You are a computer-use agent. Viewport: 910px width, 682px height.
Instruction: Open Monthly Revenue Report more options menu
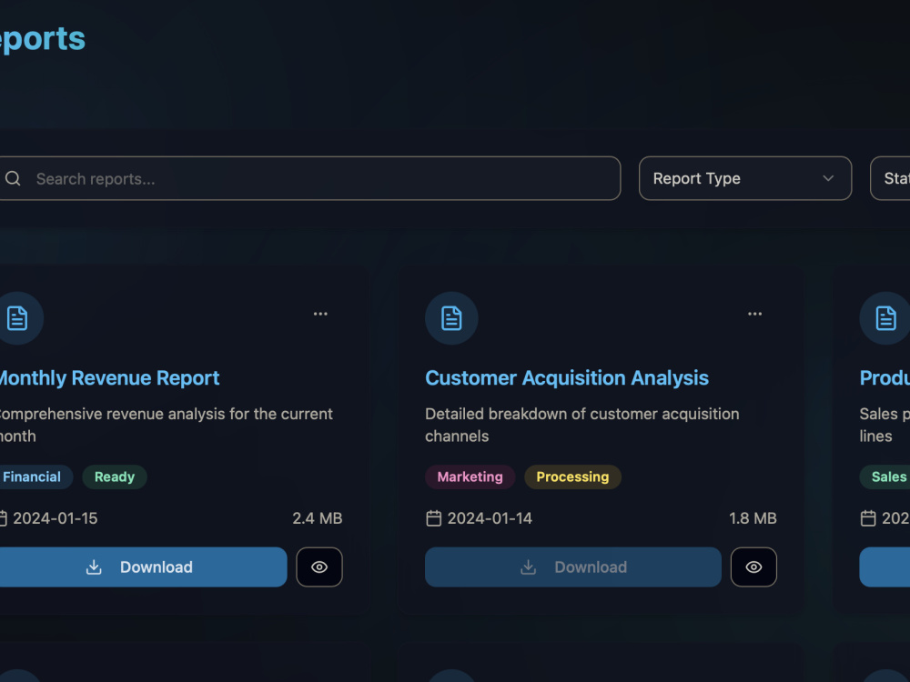(x=320, y=314)
